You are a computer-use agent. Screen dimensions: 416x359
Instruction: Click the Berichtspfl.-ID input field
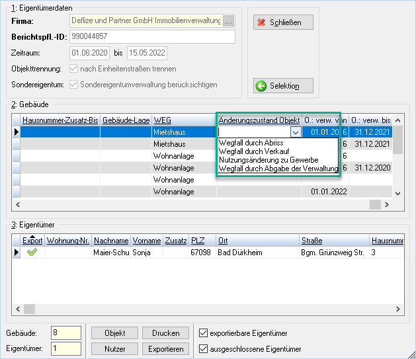coord(152,36)
